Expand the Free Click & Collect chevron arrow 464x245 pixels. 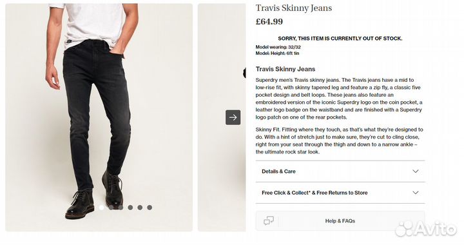click(416, 193)
